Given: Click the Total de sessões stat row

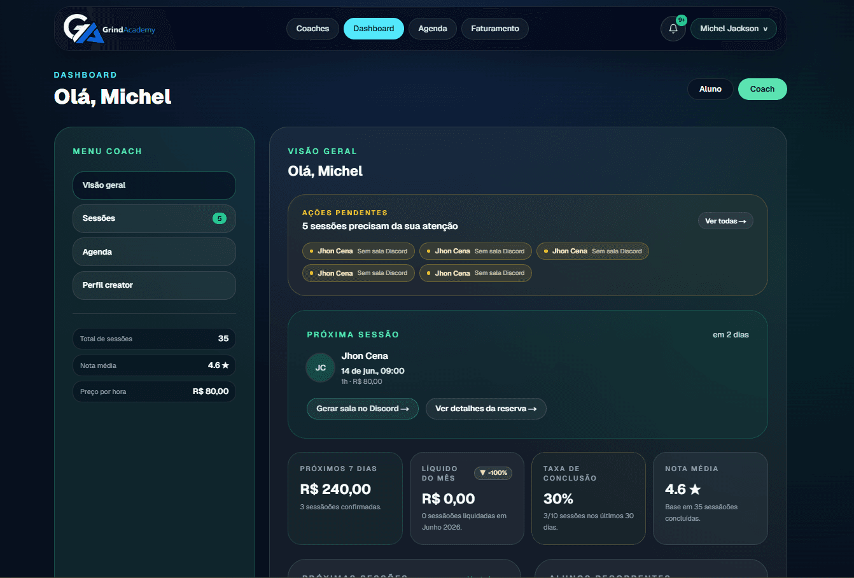Looking at the screenshot, I should click(x=154, y=339).
